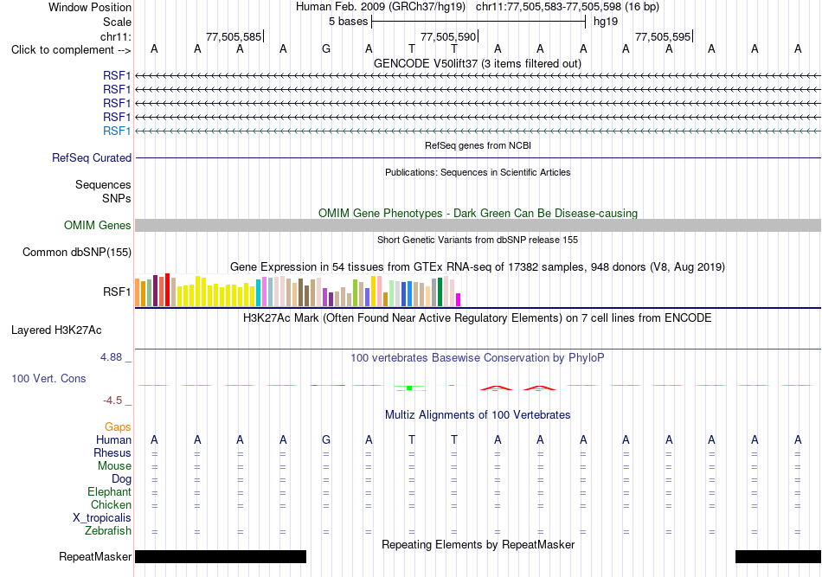Open the 'RefSeq Curated' track label
The width and height of the screenshot is (822, 577).
click(92, 157)
